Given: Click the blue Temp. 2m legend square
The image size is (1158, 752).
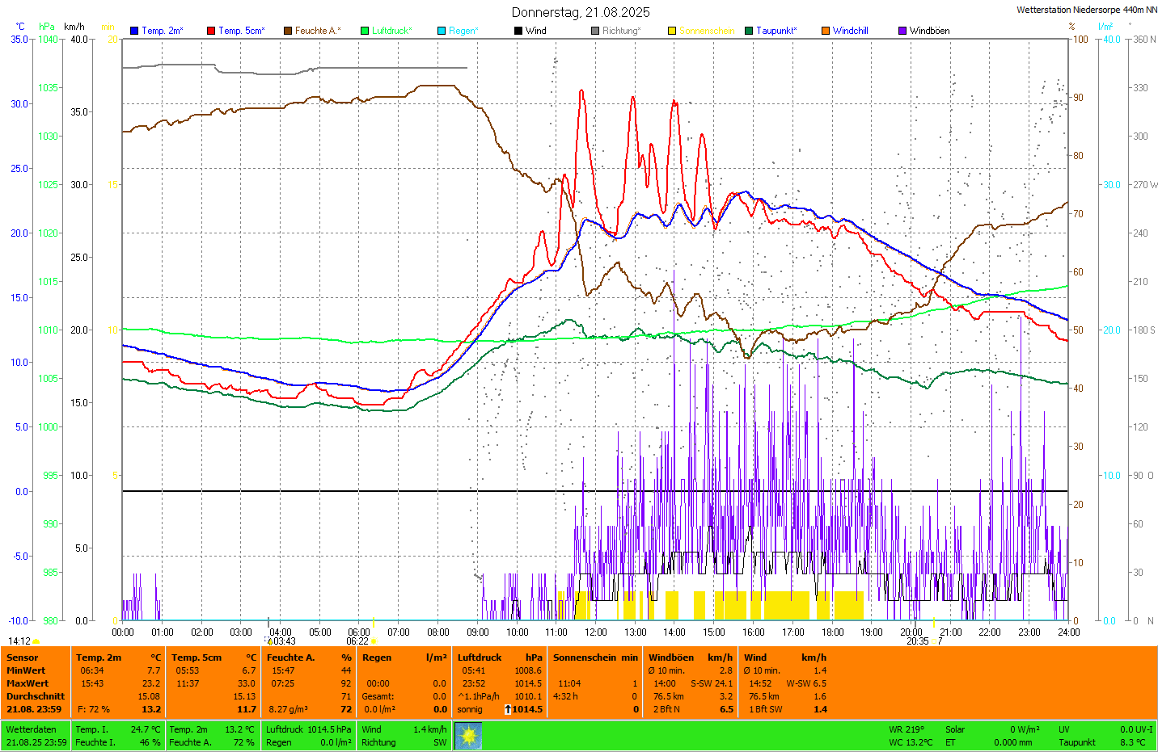Looking at the screenshot, I should [134, 31].
